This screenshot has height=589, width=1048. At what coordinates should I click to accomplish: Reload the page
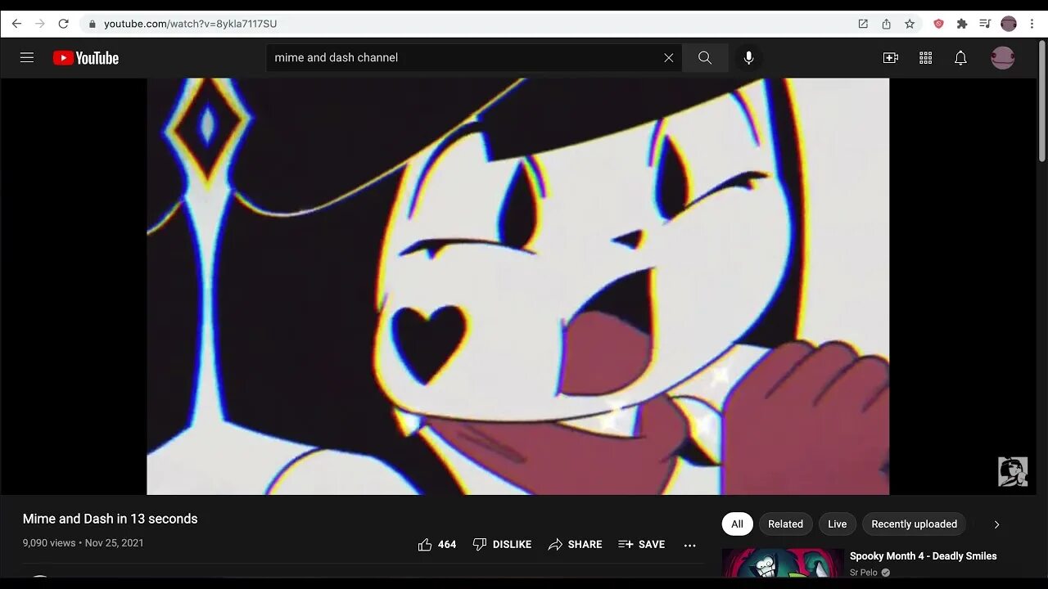click(63, 24)
